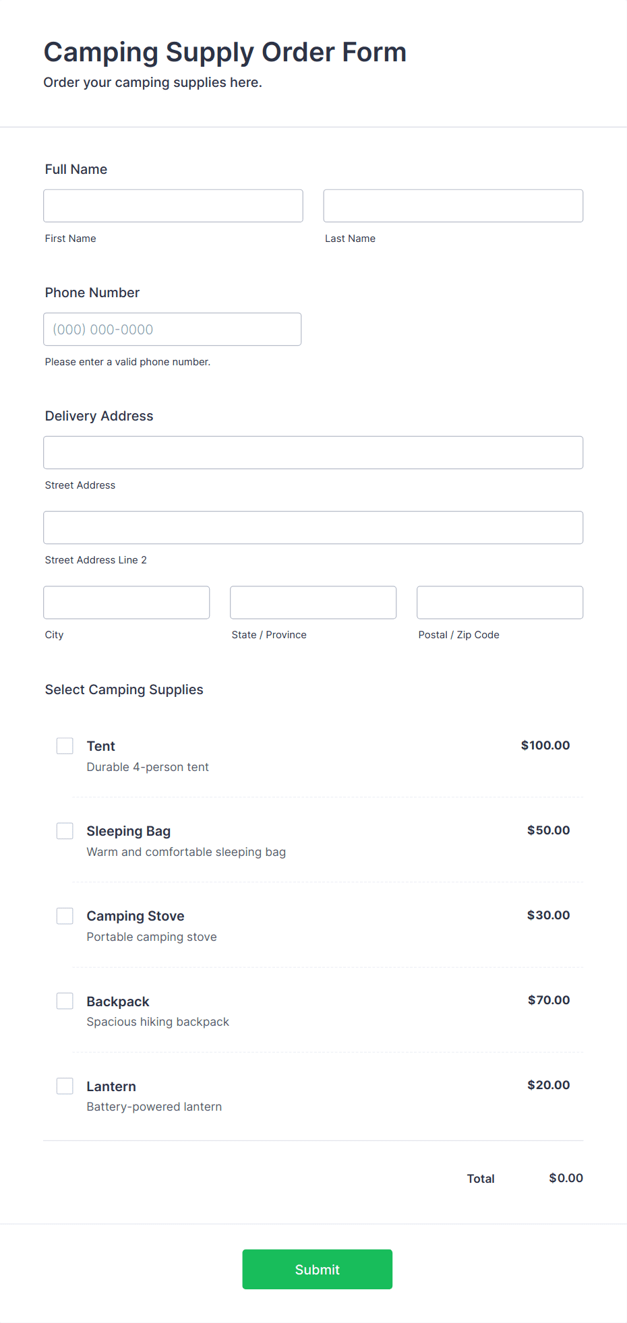627x1323 pixels.
Task: Click the green Submit button
Action: pyautogui.click(x=318, y=1269)
